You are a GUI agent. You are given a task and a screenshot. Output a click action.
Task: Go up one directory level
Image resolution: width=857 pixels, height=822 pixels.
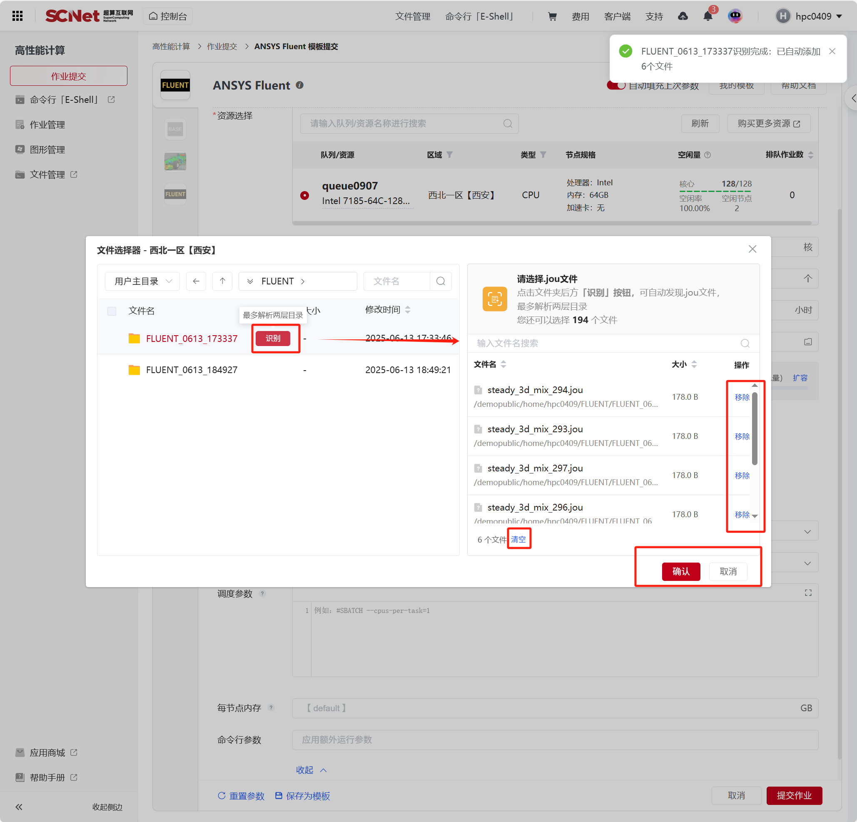point(222,281)
